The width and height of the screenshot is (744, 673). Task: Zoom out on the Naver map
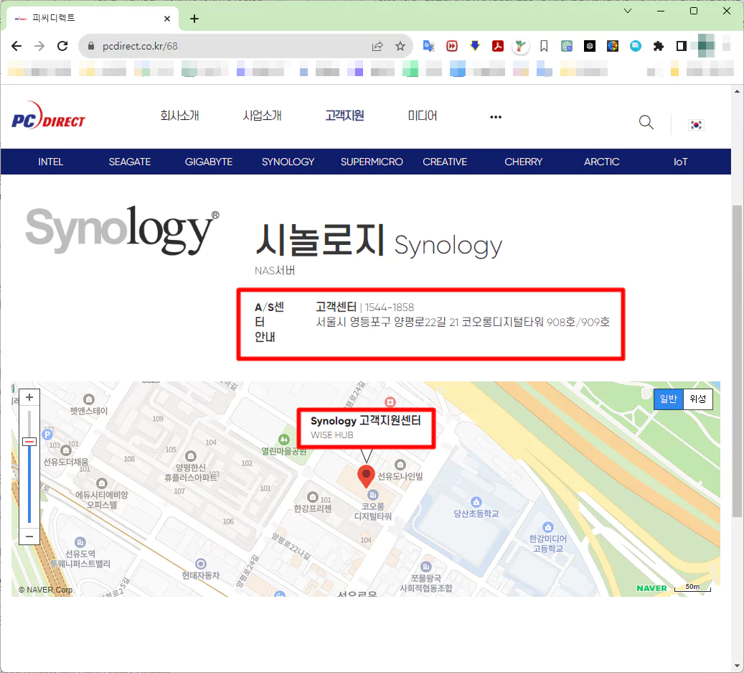(x=29, y=537)
